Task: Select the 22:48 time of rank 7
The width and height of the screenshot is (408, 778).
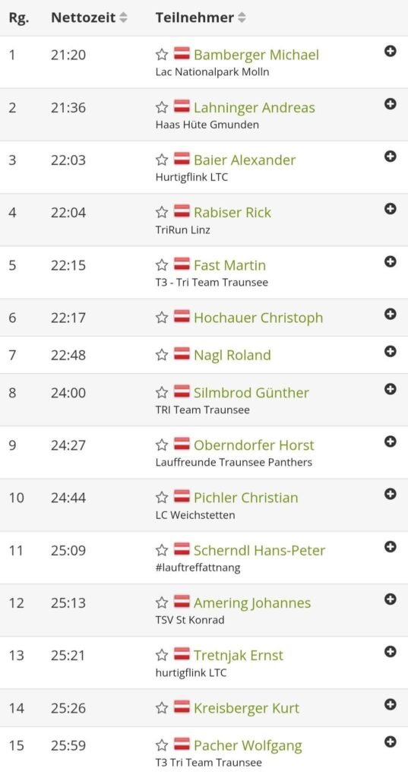Action: (68, 356)
